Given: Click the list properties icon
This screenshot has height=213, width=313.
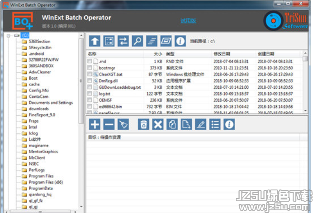Looking at the screenshot, I should [x=215, y=124].
